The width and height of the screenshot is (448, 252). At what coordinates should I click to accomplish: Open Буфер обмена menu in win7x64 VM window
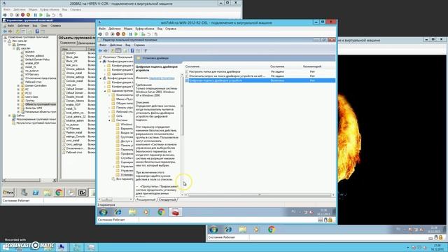coord(145,29)
